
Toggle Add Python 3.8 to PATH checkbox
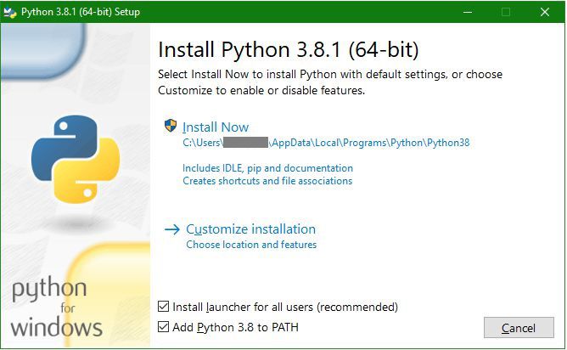[164, 327]
